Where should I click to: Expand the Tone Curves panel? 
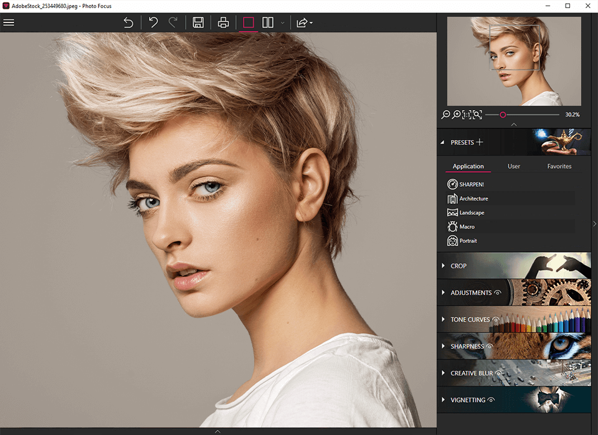[x=470, y=319]
